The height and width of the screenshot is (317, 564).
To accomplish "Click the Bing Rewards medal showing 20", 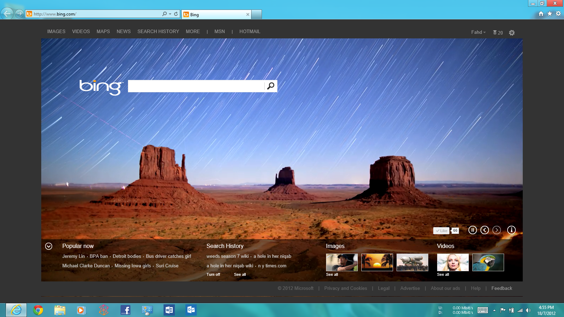I will click(498, 33).
